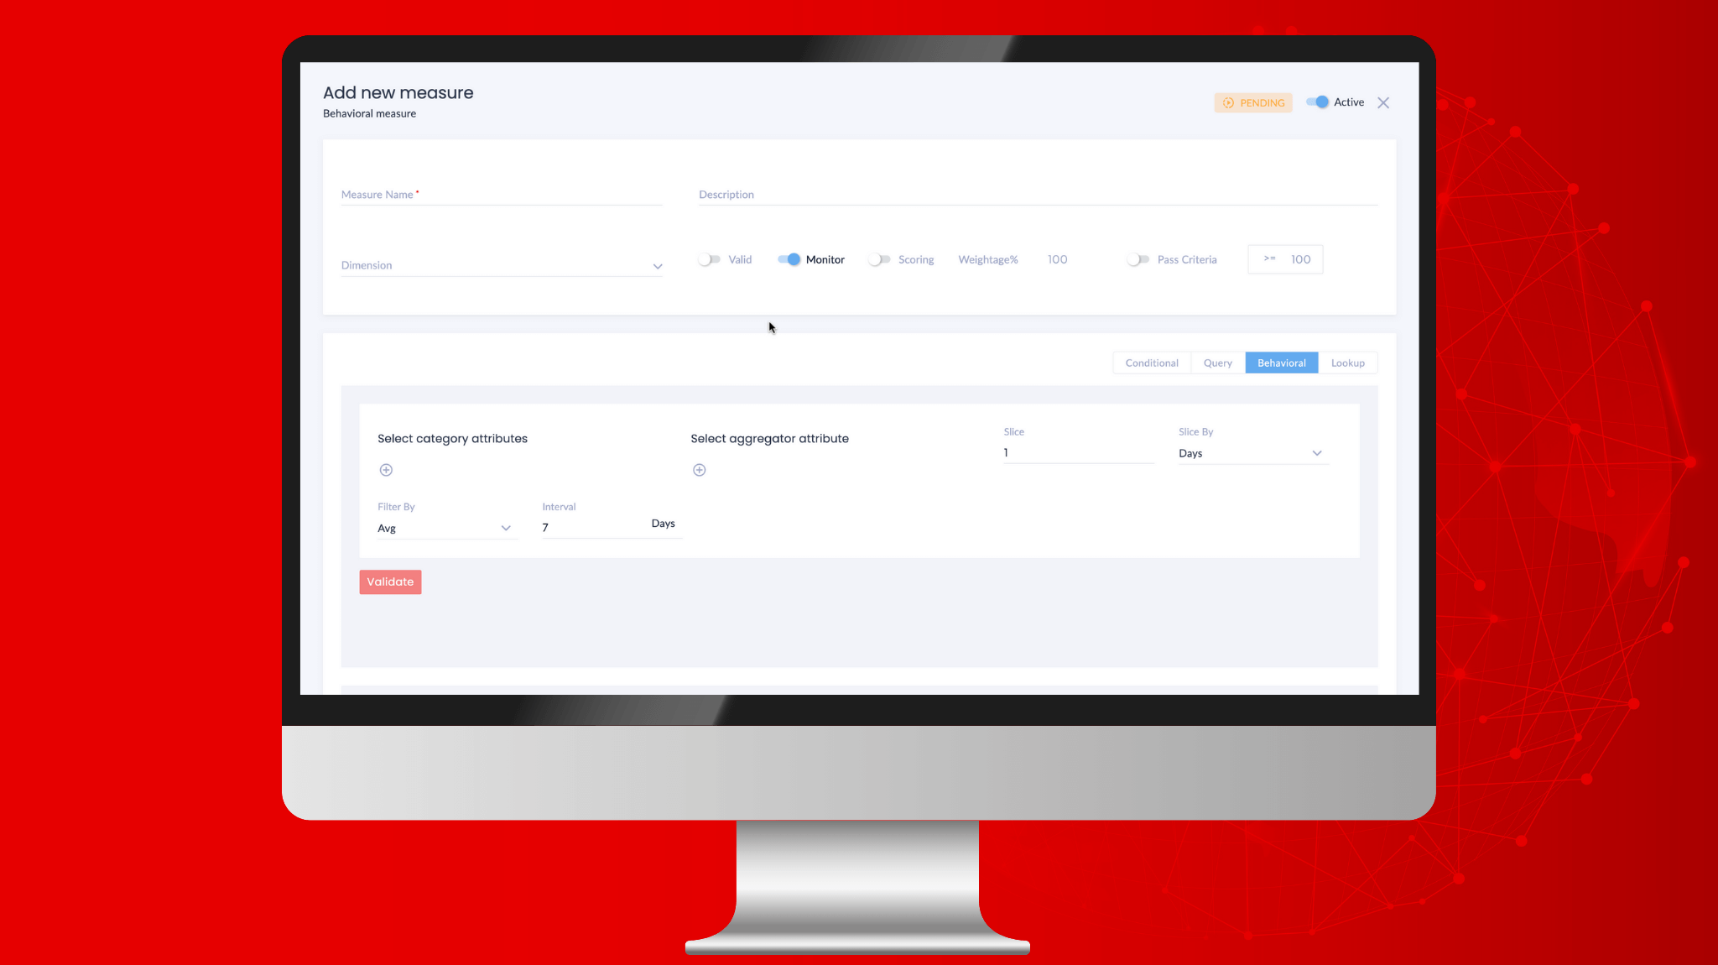This screenshot has height=965, width=1718.
Task: Expand the Slice By Days dropdown
Action: tap(1317, 453)
